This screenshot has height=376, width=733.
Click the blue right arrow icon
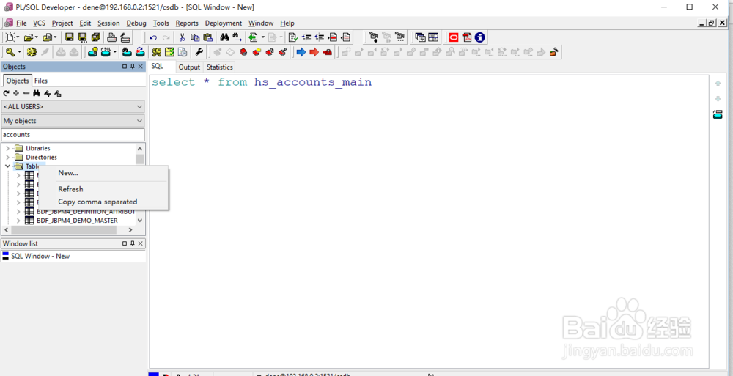tap(301, 52)
